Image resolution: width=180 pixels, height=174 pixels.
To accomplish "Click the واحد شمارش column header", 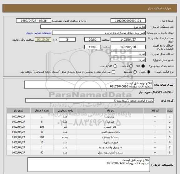I will (65, 111).
